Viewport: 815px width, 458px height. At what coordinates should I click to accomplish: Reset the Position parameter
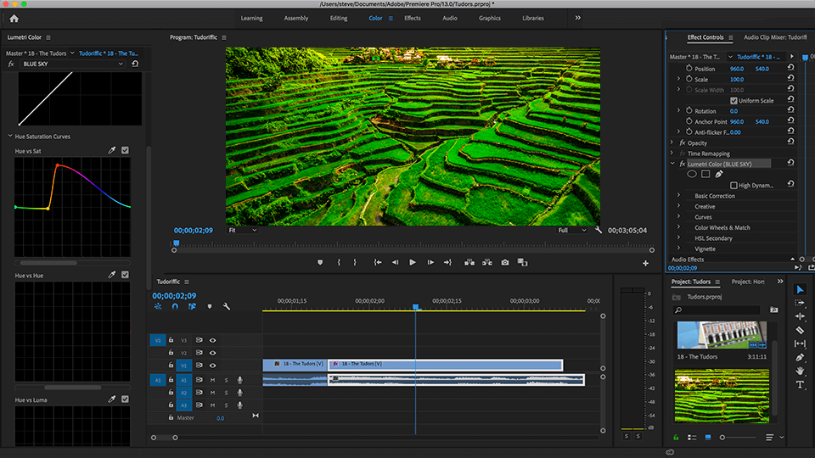pyautogui.click(x=790, y=68)
